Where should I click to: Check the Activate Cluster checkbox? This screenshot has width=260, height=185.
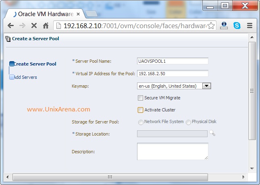140,110
